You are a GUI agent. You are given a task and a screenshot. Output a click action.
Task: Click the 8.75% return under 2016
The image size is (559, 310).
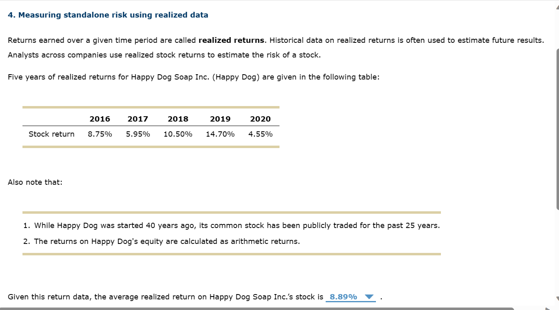99,134
